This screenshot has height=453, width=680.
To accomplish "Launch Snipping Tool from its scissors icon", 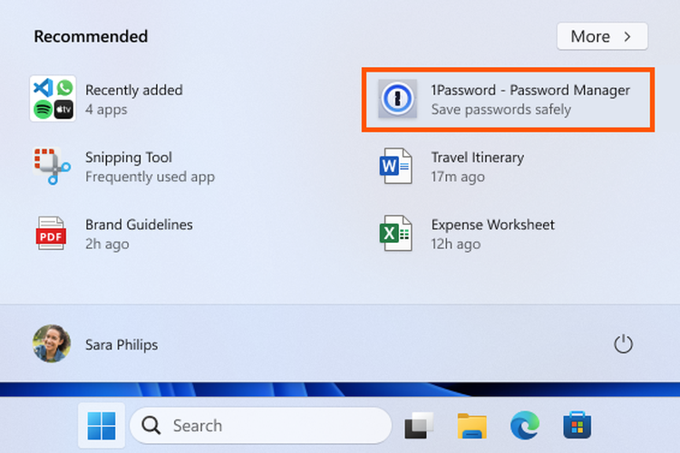I will 52,166.
